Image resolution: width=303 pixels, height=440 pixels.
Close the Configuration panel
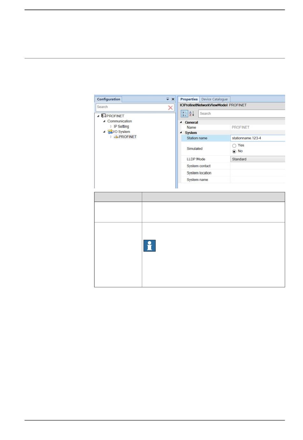coord(173,99)
